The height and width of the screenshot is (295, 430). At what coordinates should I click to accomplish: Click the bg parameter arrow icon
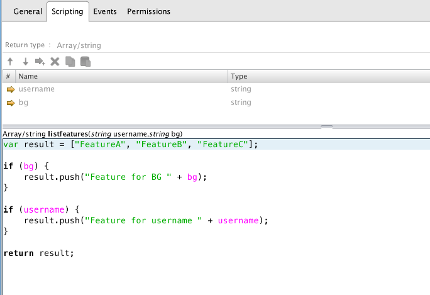click(x=10, y=103)
